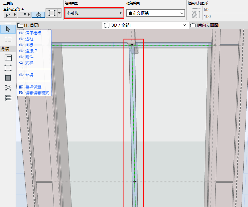Toggle visibility of 式样
Screen dimensions: 248x207
tap(21, 63)
